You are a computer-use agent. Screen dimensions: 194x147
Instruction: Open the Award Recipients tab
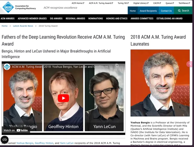point(148,11)
